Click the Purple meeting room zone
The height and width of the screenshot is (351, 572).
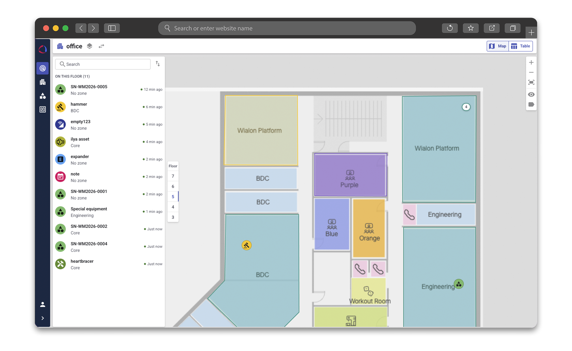point(350,175)
